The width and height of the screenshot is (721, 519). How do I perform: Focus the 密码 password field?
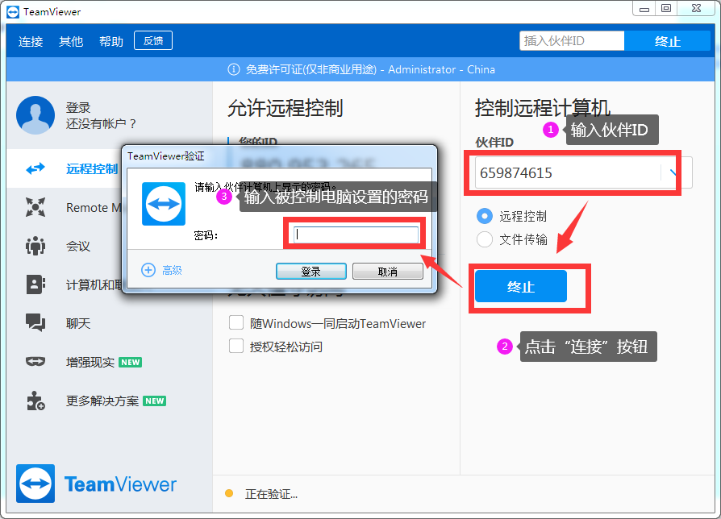click(x=356, y=235)
